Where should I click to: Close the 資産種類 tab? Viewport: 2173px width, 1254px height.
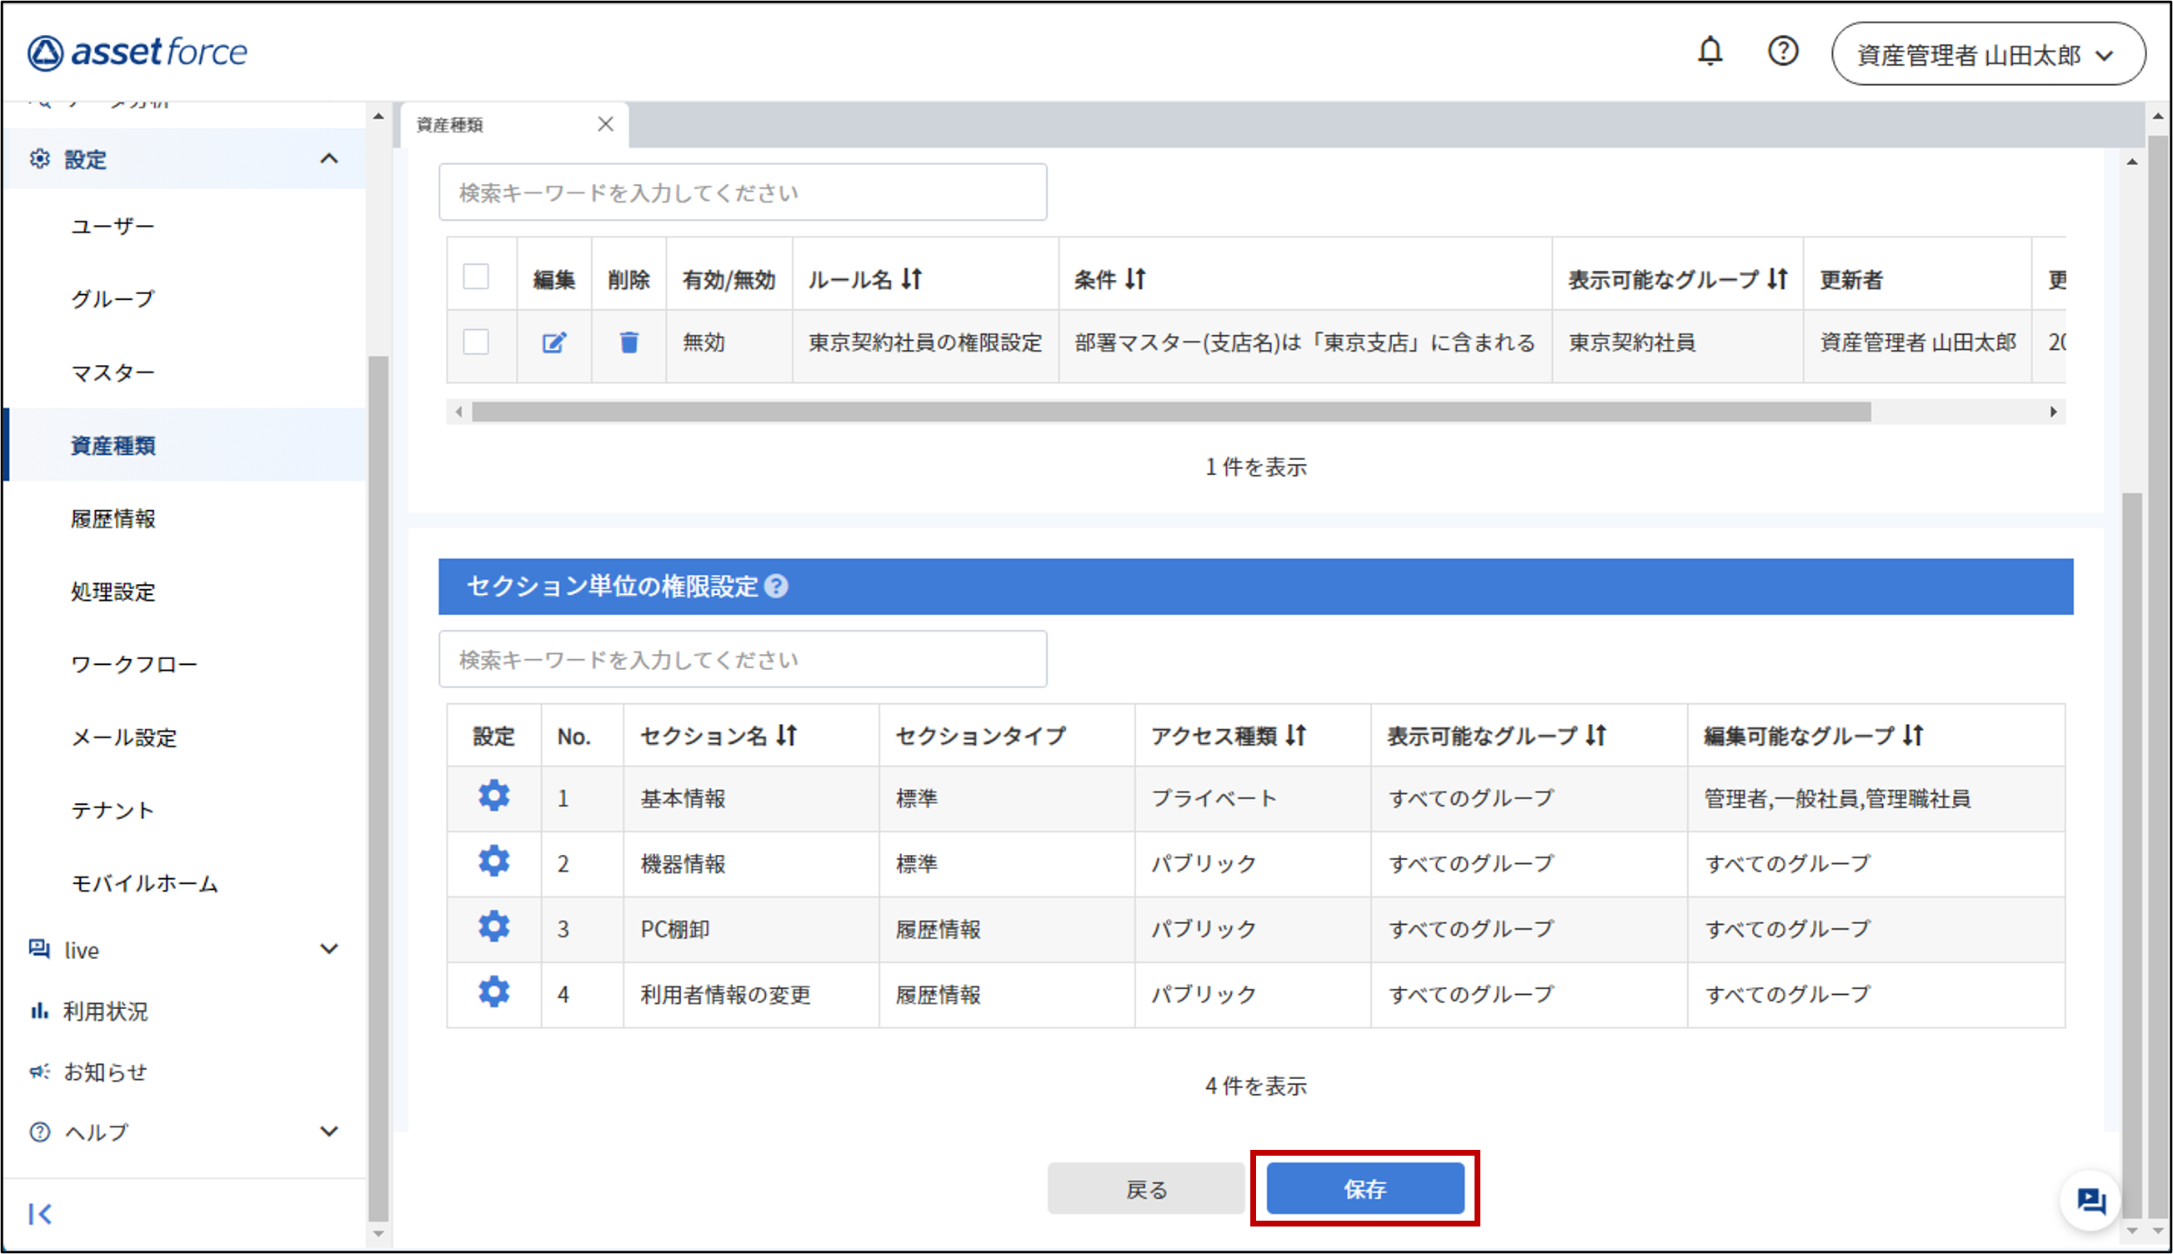click(x=606, y=124)
